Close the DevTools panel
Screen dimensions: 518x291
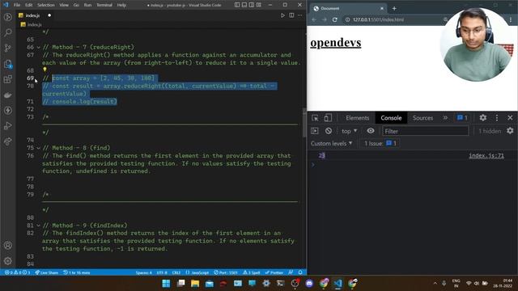(510, 118)
